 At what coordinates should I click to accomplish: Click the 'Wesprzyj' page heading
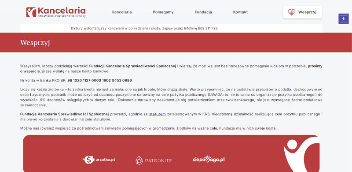click(x=35, y=42)
